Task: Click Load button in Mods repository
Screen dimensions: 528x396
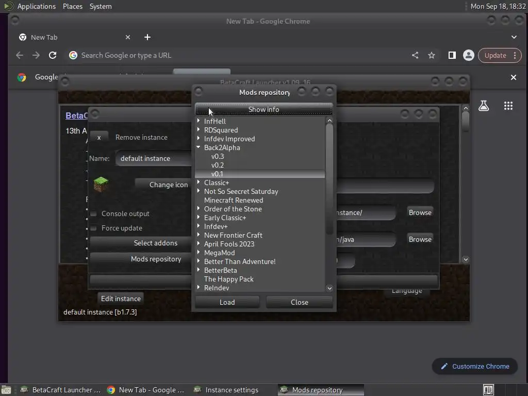Action: click(227, 302)
